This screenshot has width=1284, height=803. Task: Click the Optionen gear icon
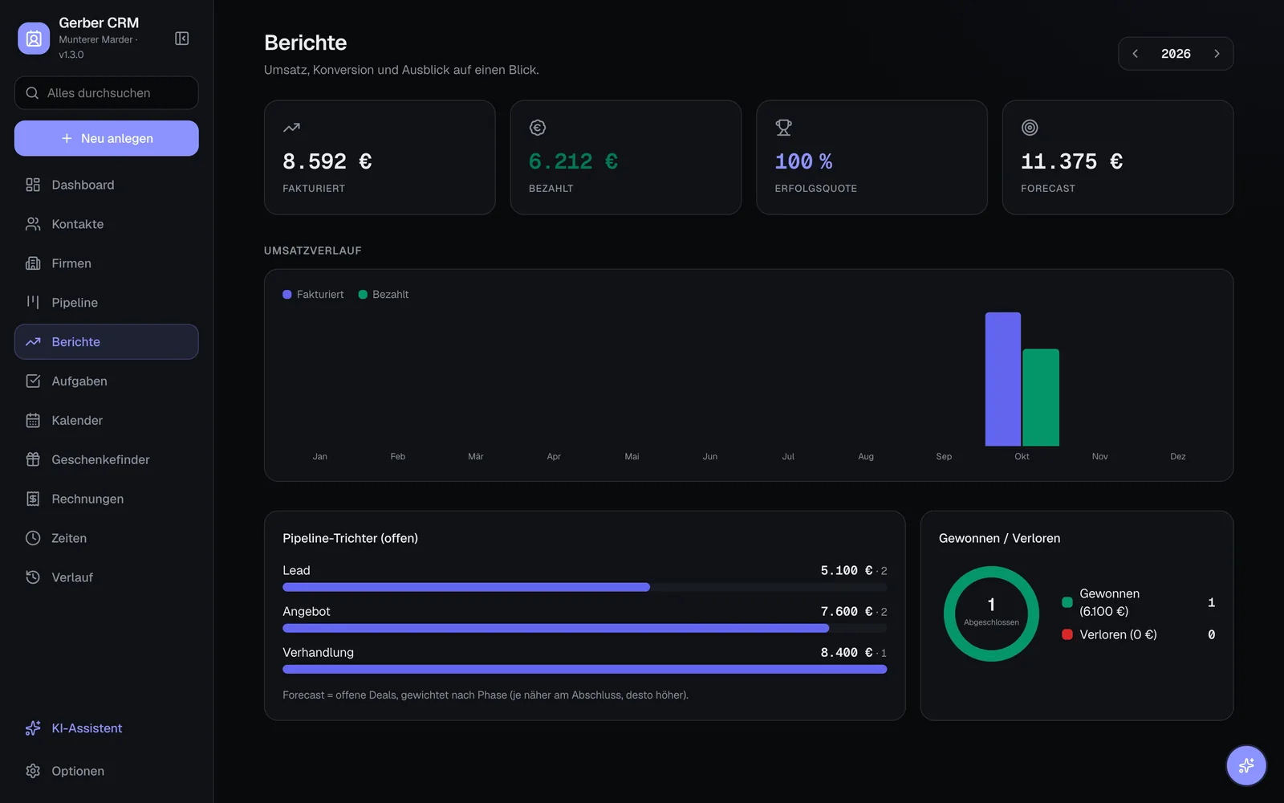tap(33, 771)
